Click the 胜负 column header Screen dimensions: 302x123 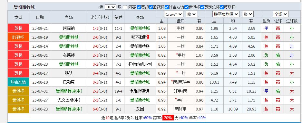[x=266, y=20]
